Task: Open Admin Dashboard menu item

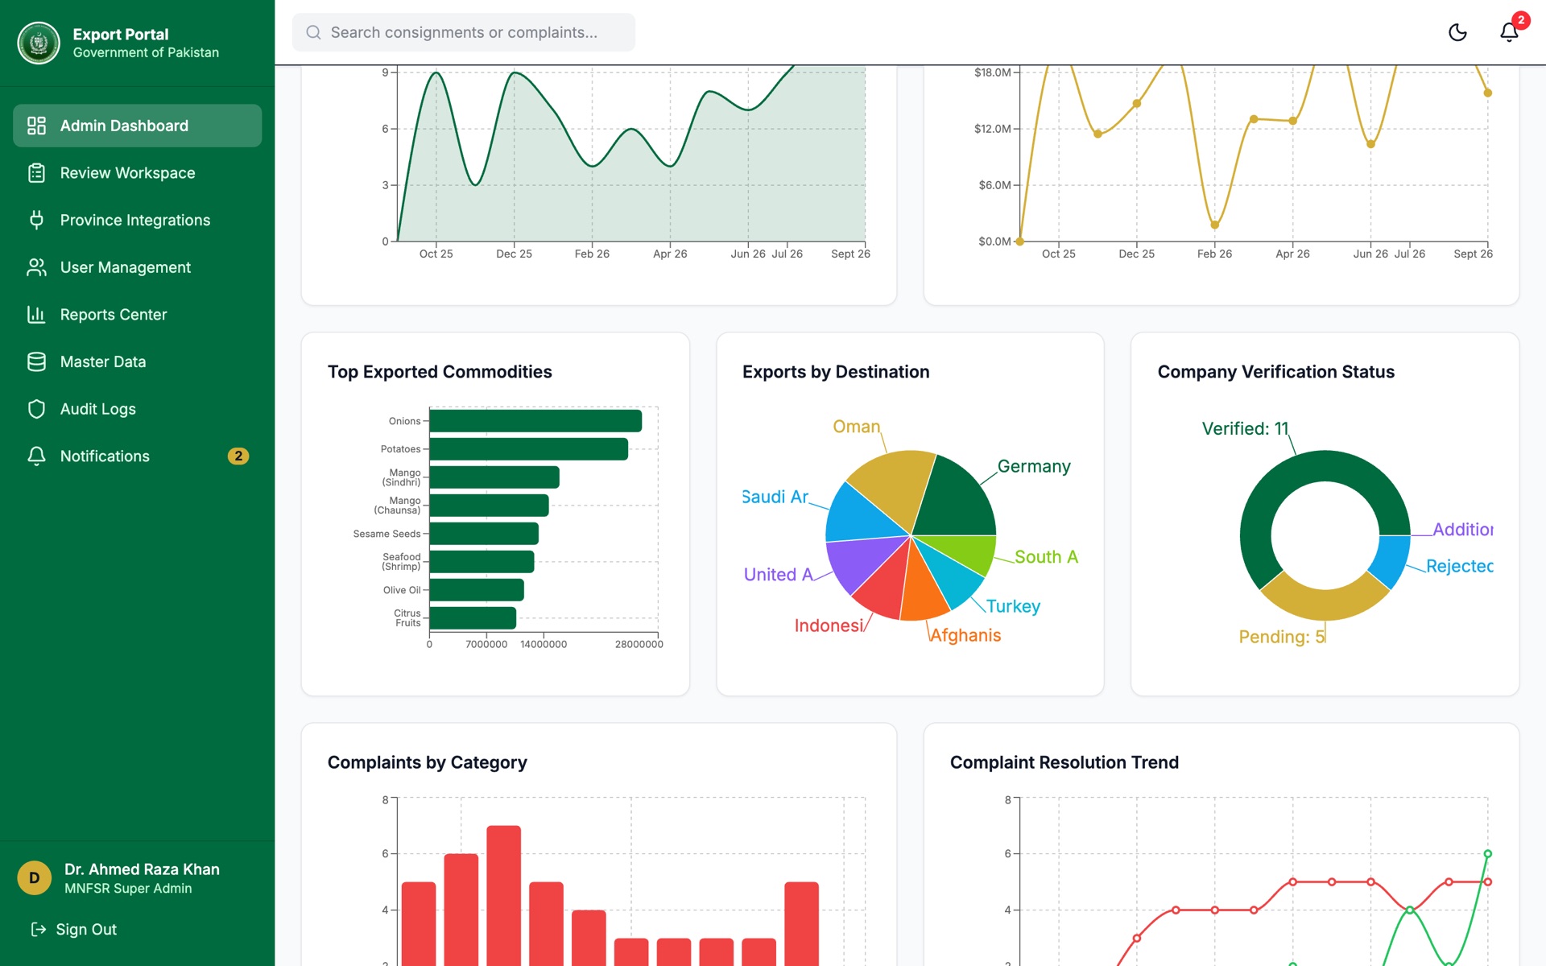Action: point(137,126)
